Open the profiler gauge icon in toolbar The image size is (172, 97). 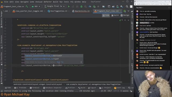point(90,6)
